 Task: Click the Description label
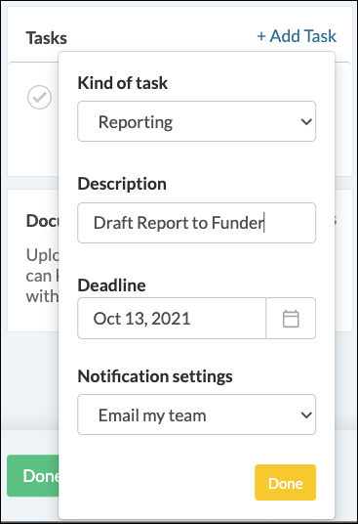[122, 184]
